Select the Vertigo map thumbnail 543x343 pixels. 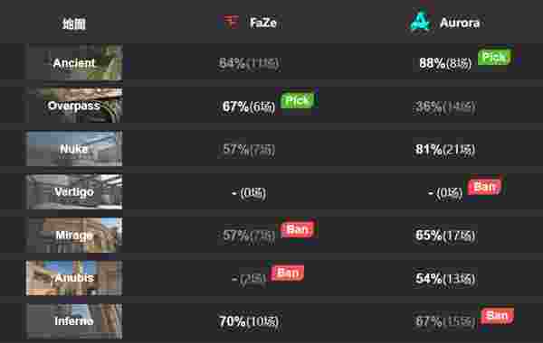(x=74, y=191)
